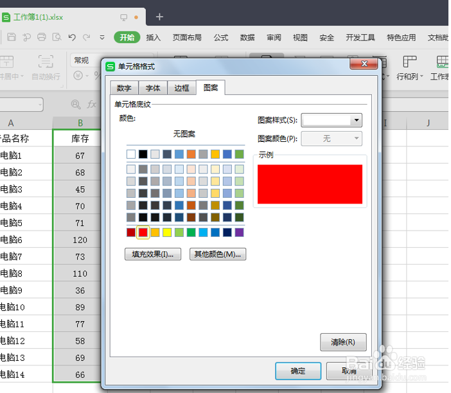Image resolution: width=451 pixels, height=393 pixels.
Task: Click the 自动换行 wrap text icon
Action: click(x=46, y=62)
